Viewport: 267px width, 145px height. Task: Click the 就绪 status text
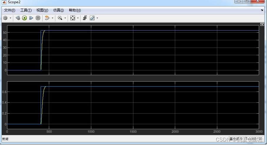click(x=5, y=139)
